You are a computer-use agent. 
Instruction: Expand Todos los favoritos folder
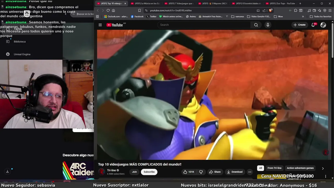[x=320, y=16]
